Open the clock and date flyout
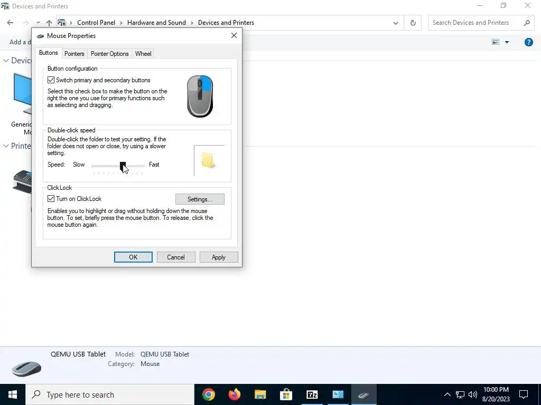This screenshot has width=541, height=405. point(496,394)
